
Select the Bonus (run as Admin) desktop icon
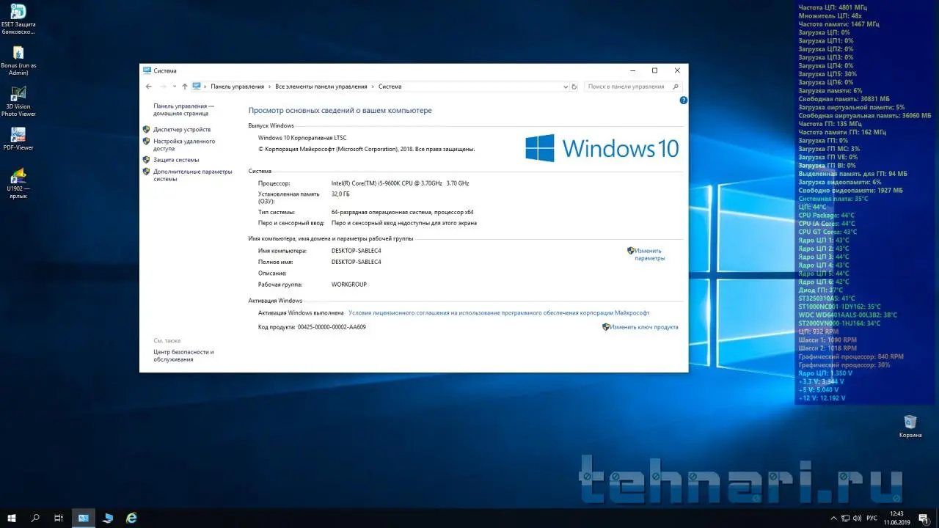18,60
